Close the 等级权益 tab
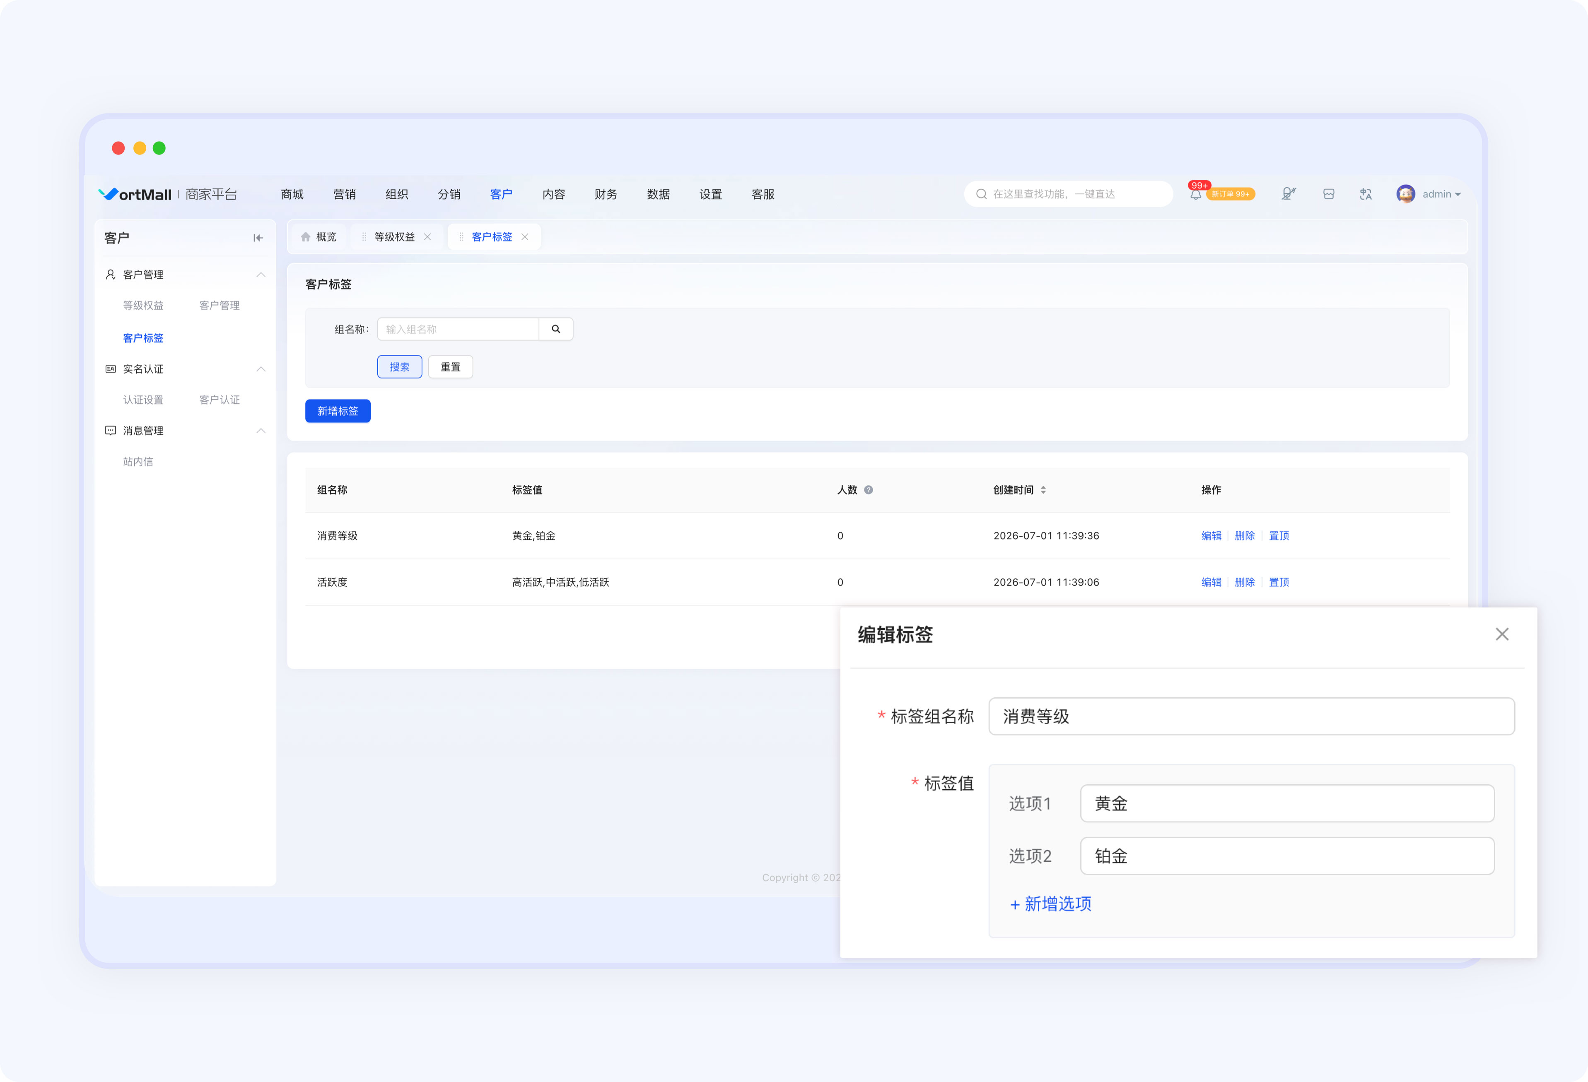The height and width of the screenshot is (1082, 1588). tap(427, 237)
